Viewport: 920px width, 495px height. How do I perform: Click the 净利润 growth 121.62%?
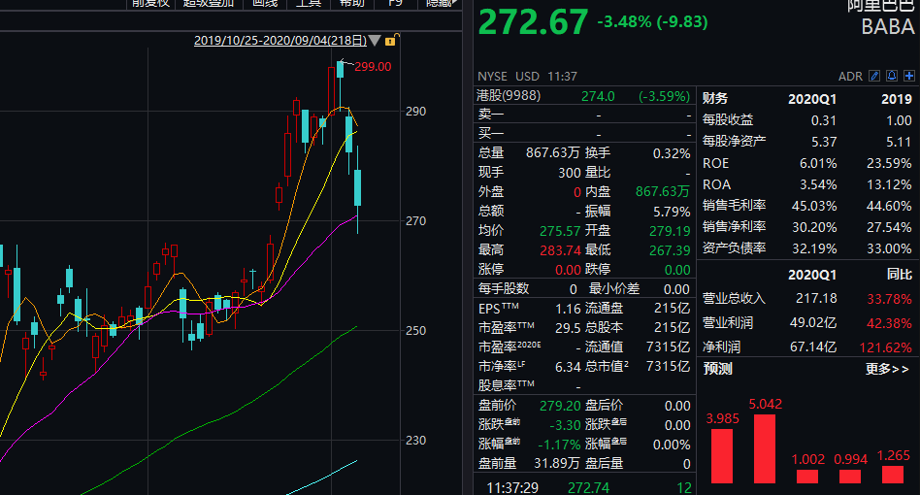click(x=885, y=347)
